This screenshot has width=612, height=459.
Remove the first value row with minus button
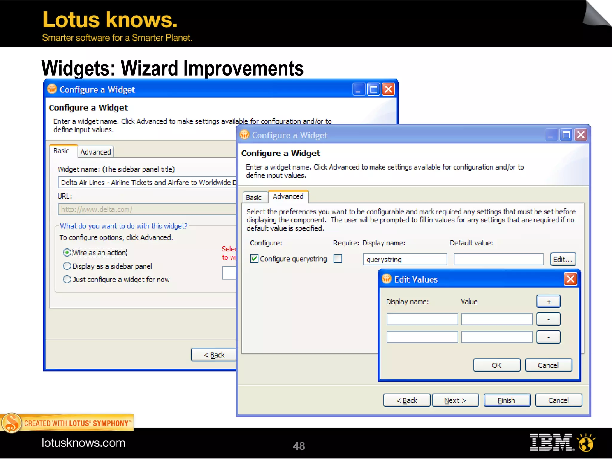click(x=549, y=319)
